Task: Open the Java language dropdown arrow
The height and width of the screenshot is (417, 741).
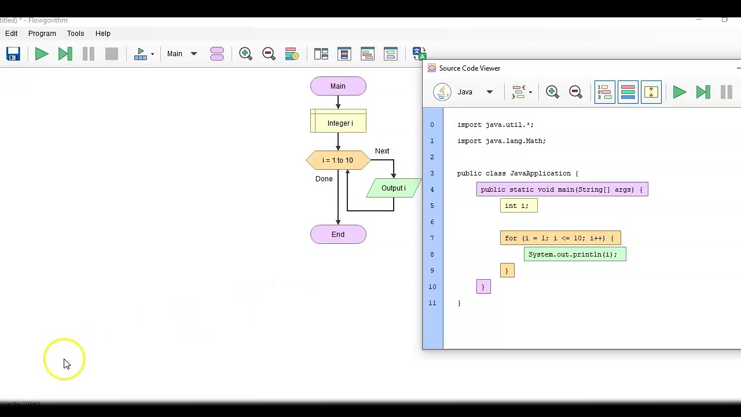Action: pyautogui.click(x=489, y=92)
